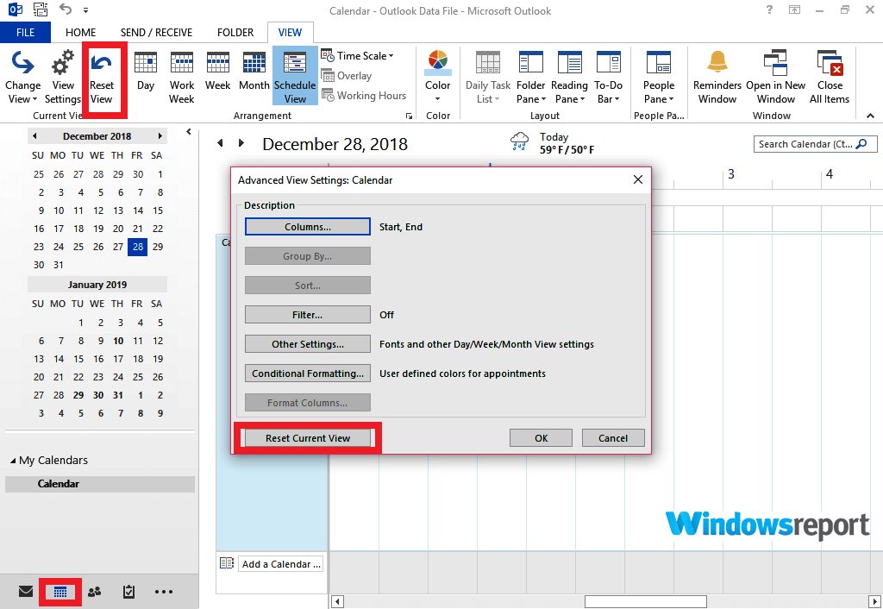Click horizontal scrollbar thumb
The width and height of the screenshot is (883, 609).
coord(645,602)
